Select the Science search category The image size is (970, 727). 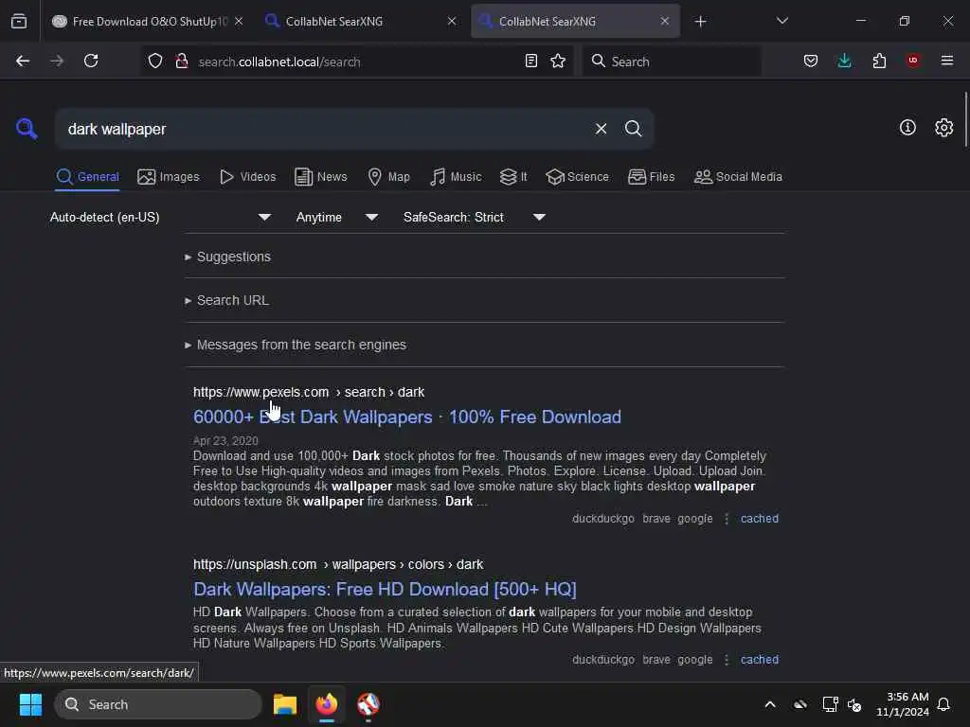tap(577, 177)
